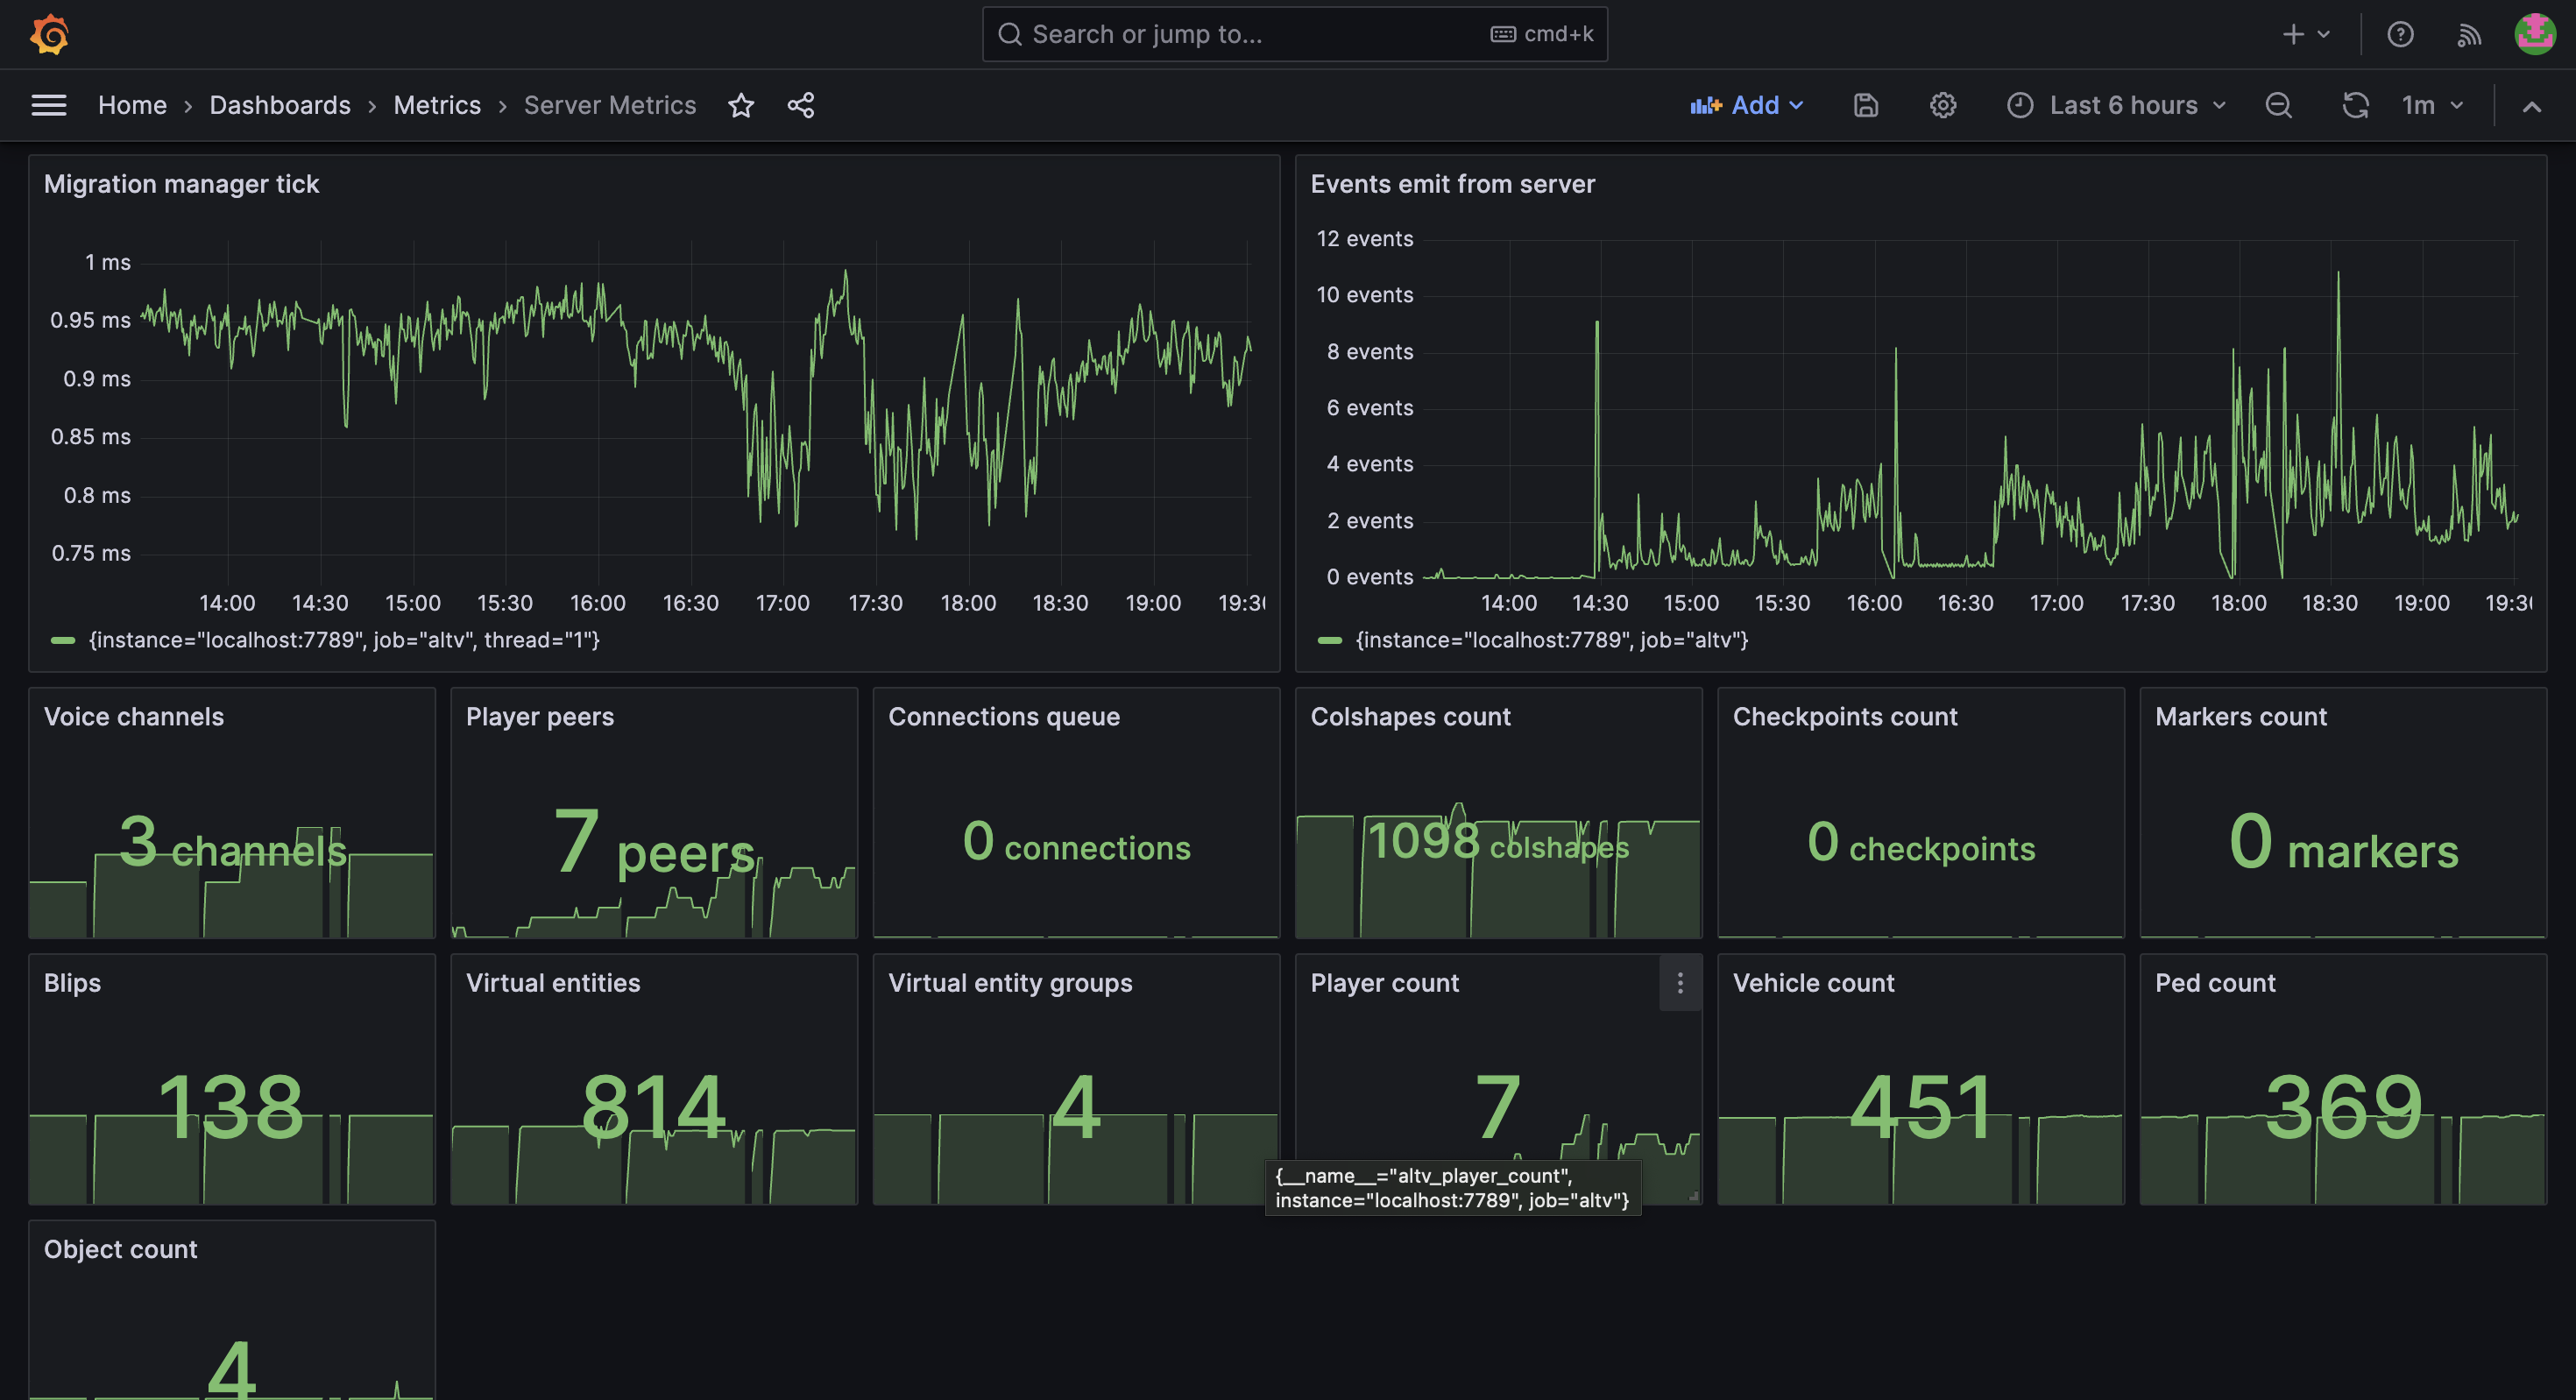
Task: Click the share dashboard icon
Action: coord(801,105)
